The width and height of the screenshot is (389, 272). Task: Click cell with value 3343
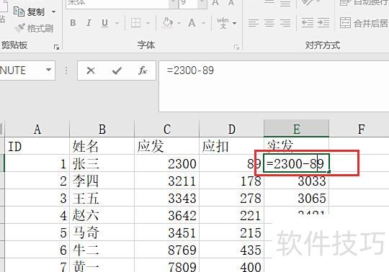[166, 198]
